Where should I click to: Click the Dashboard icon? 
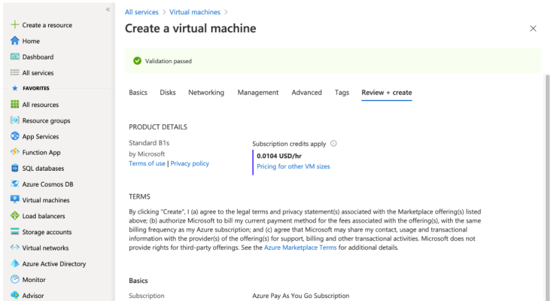click(15, 57)
